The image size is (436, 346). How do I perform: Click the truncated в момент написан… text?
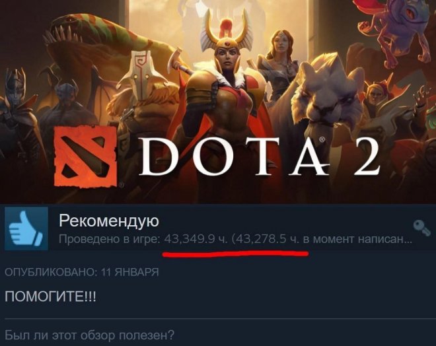[357, 239]
